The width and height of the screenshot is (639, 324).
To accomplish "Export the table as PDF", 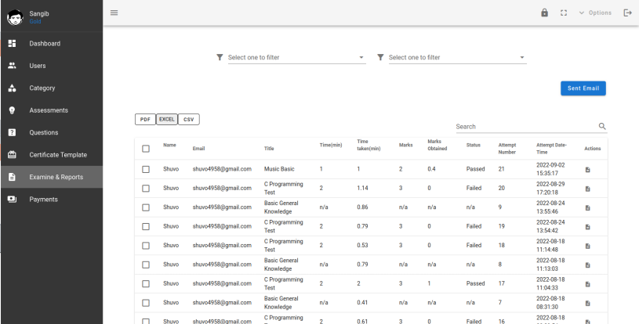I will (x=144, y=119).
